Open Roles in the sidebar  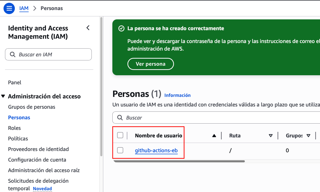pos(14,128)
